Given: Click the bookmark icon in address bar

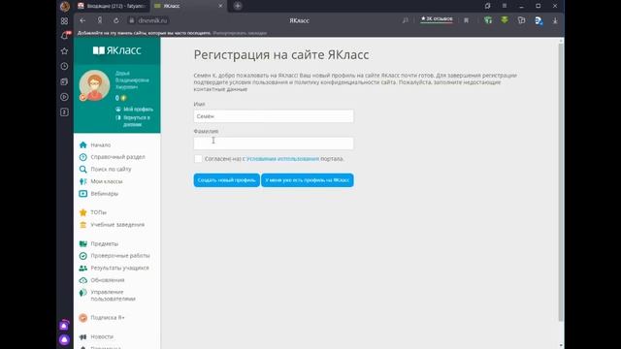Looking at the screenshot, I should (x=466, y=20).
